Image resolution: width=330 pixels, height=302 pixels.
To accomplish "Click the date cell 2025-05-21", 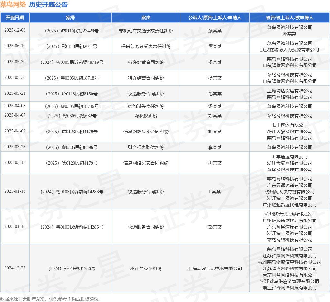I will click(x=15, y=93).
